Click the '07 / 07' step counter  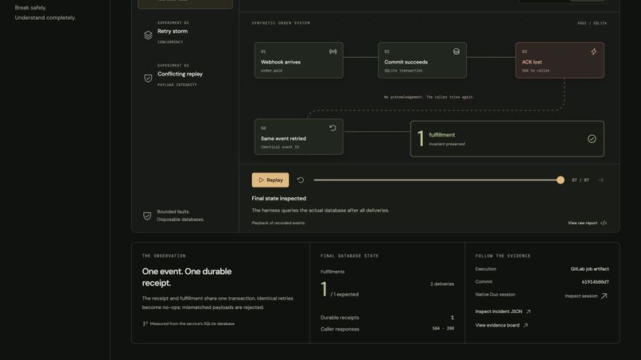tap(580, 180)
